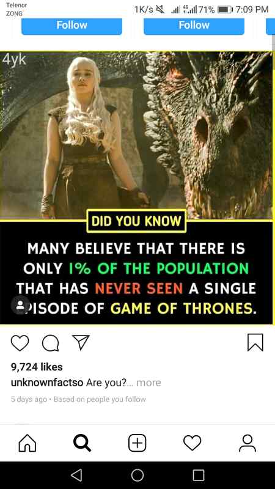This screenshot has width=275, height=489.
Task: Tap the partially visible third Follow button
Action: [271, 26]
